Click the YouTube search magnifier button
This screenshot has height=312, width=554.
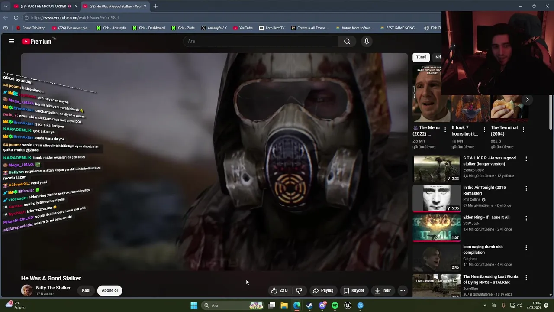point(347,41)
